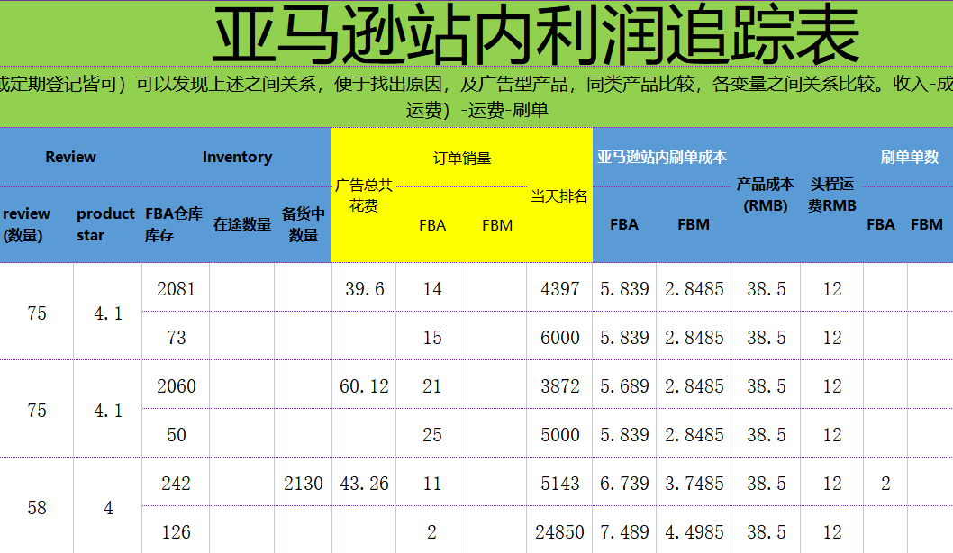
Task: Click the Inventory group header
Action: pyautogui.click(x=237, y=157)
